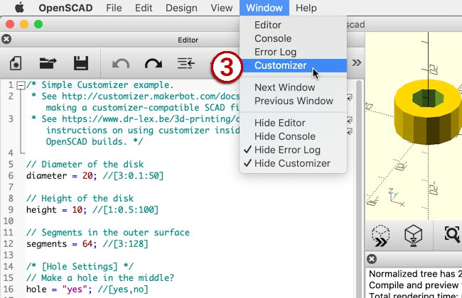Save the file with the floppy disk icon

[x=81, y=63]
